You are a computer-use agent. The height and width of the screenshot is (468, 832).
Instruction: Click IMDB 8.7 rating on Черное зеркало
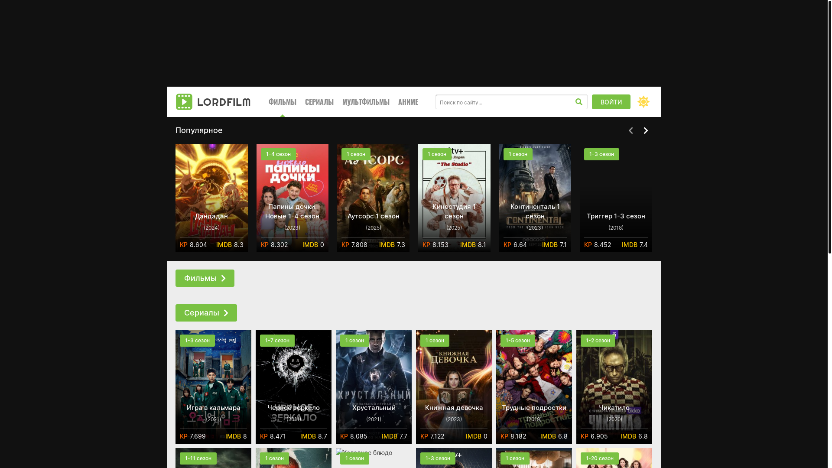[314, 436]
